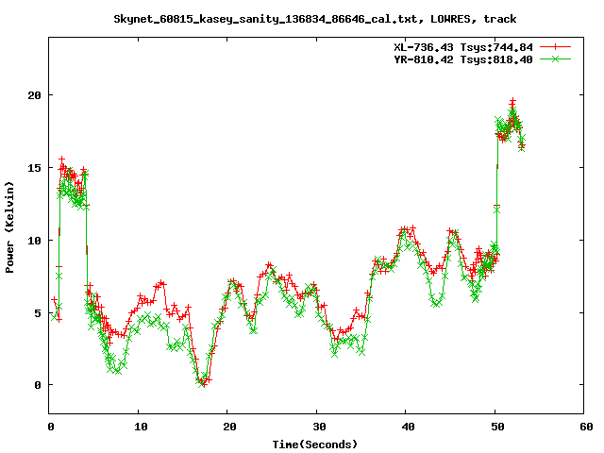The height and width of the screenshot is (453, 604).
Task: Click y-axis tick label 10
Action: click(x=34, y=241)
